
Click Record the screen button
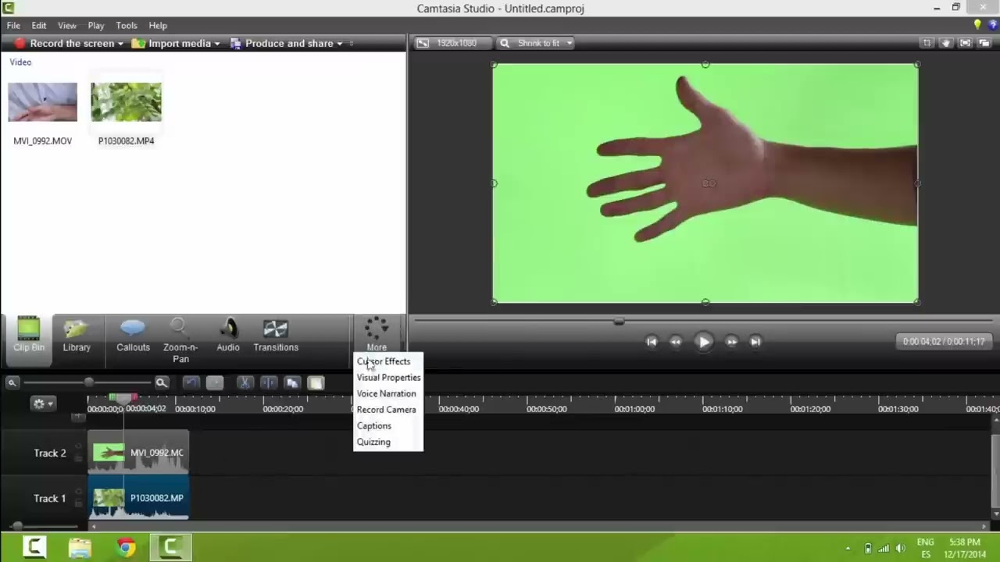click(x=64, y=44)
